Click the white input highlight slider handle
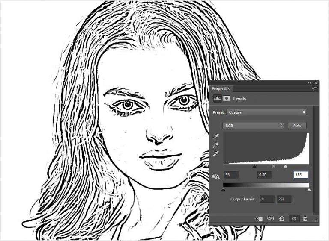The width and height of the screenshot is (329, 241). click(285, 167)
